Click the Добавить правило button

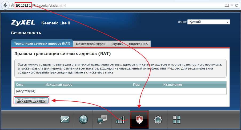tap(31, 101)
